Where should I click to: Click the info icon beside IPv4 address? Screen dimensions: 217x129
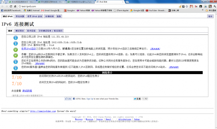tap(16, 38)
